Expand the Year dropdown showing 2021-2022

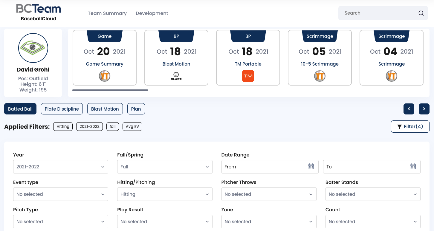61,167
